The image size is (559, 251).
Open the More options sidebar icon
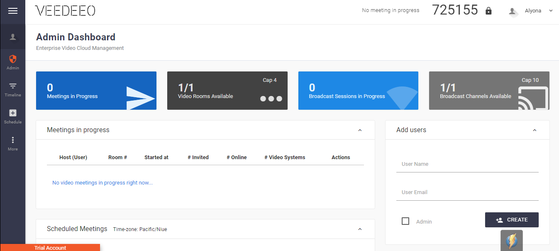tap(13, 140)
